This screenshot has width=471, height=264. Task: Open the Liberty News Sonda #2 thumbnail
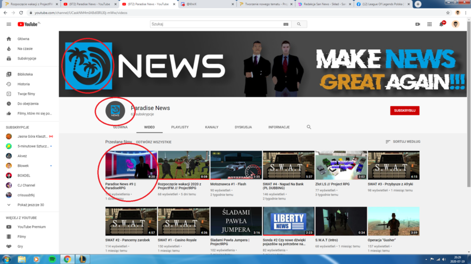pyautogui.click(x=288, y=221)
